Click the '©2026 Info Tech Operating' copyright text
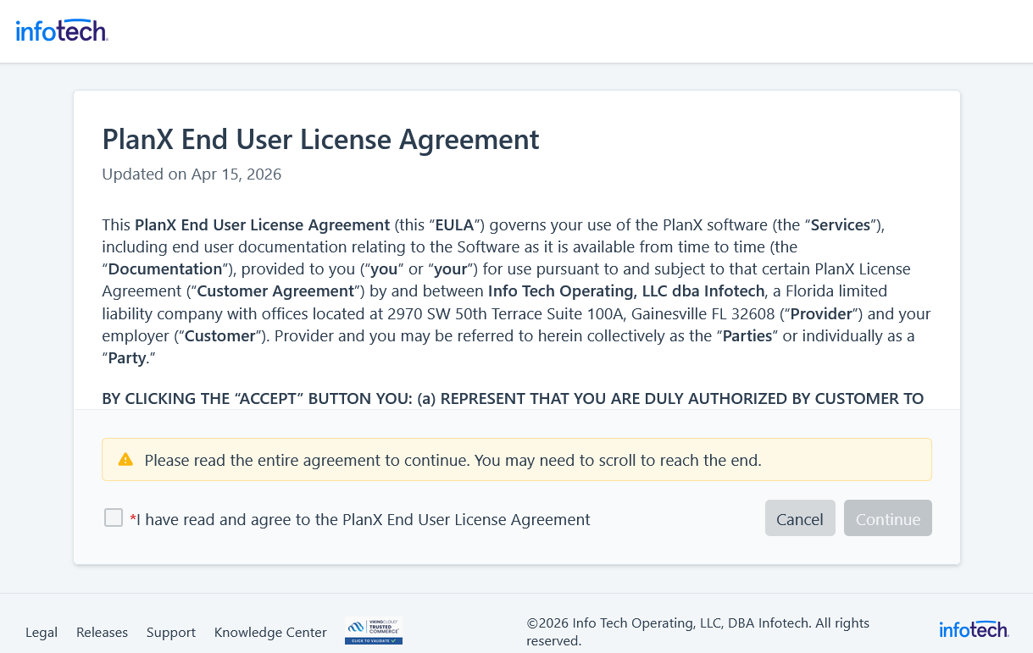Image resolution: width=1033 pixels, height=653 pixels. [698, 632]
